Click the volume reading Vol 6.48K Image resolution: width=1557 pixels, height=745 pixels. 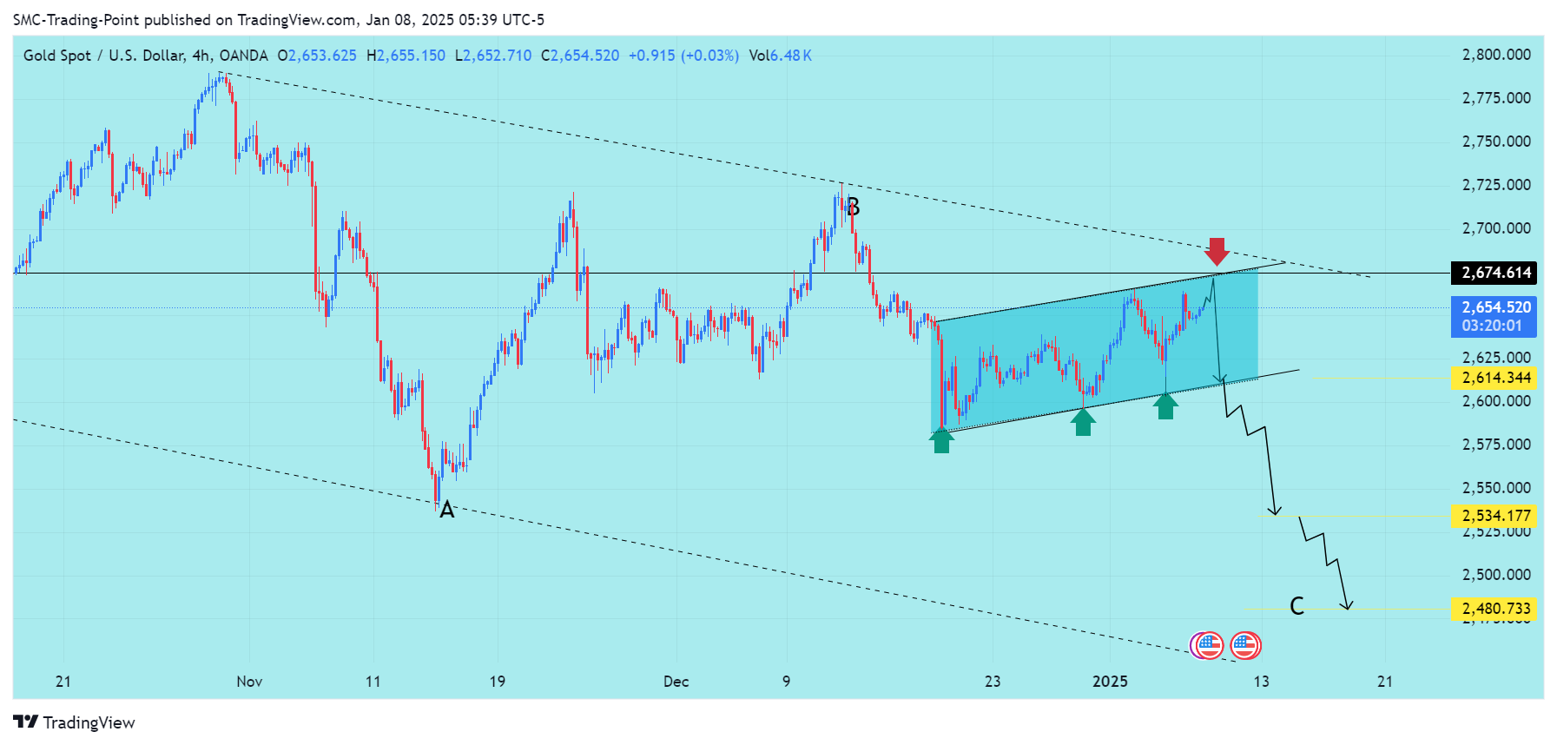(780, 56)
